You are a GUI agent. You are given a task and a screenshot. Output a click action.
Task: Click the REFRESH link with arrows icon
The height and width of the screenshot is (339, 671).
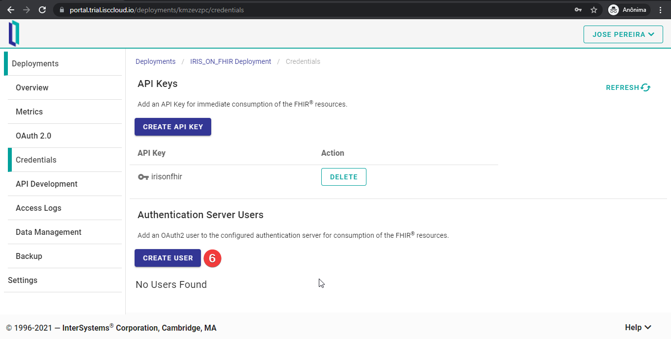[x=628, y=87]
